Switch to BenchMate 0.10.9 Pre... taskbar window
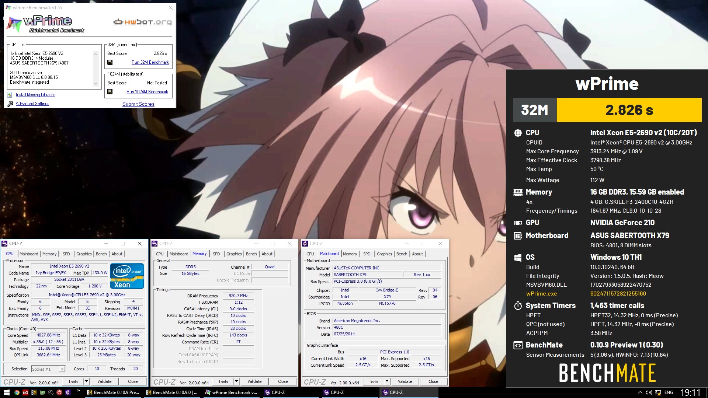Viewport: 708px width, 398px height. pos(113,392)
